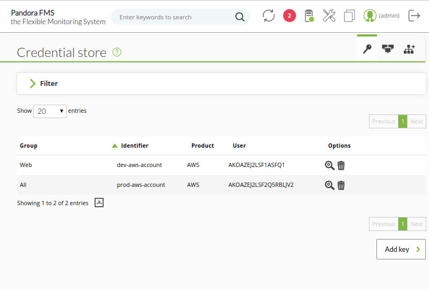Open the red notifications badge showing 2
The height and width of the screenshot is (290, 429).
[289, 16]
